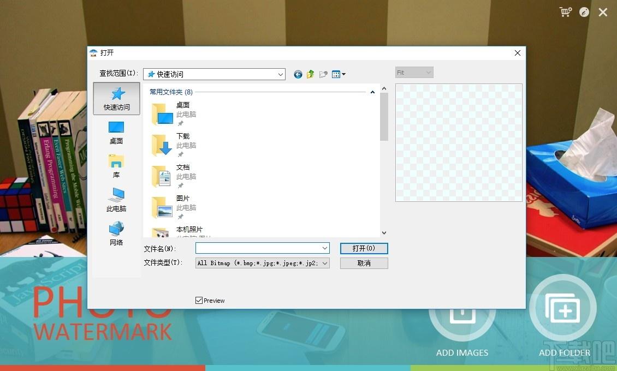Select the 桌面 folder in the list
The image size is (617, 371).
point(174,113)
